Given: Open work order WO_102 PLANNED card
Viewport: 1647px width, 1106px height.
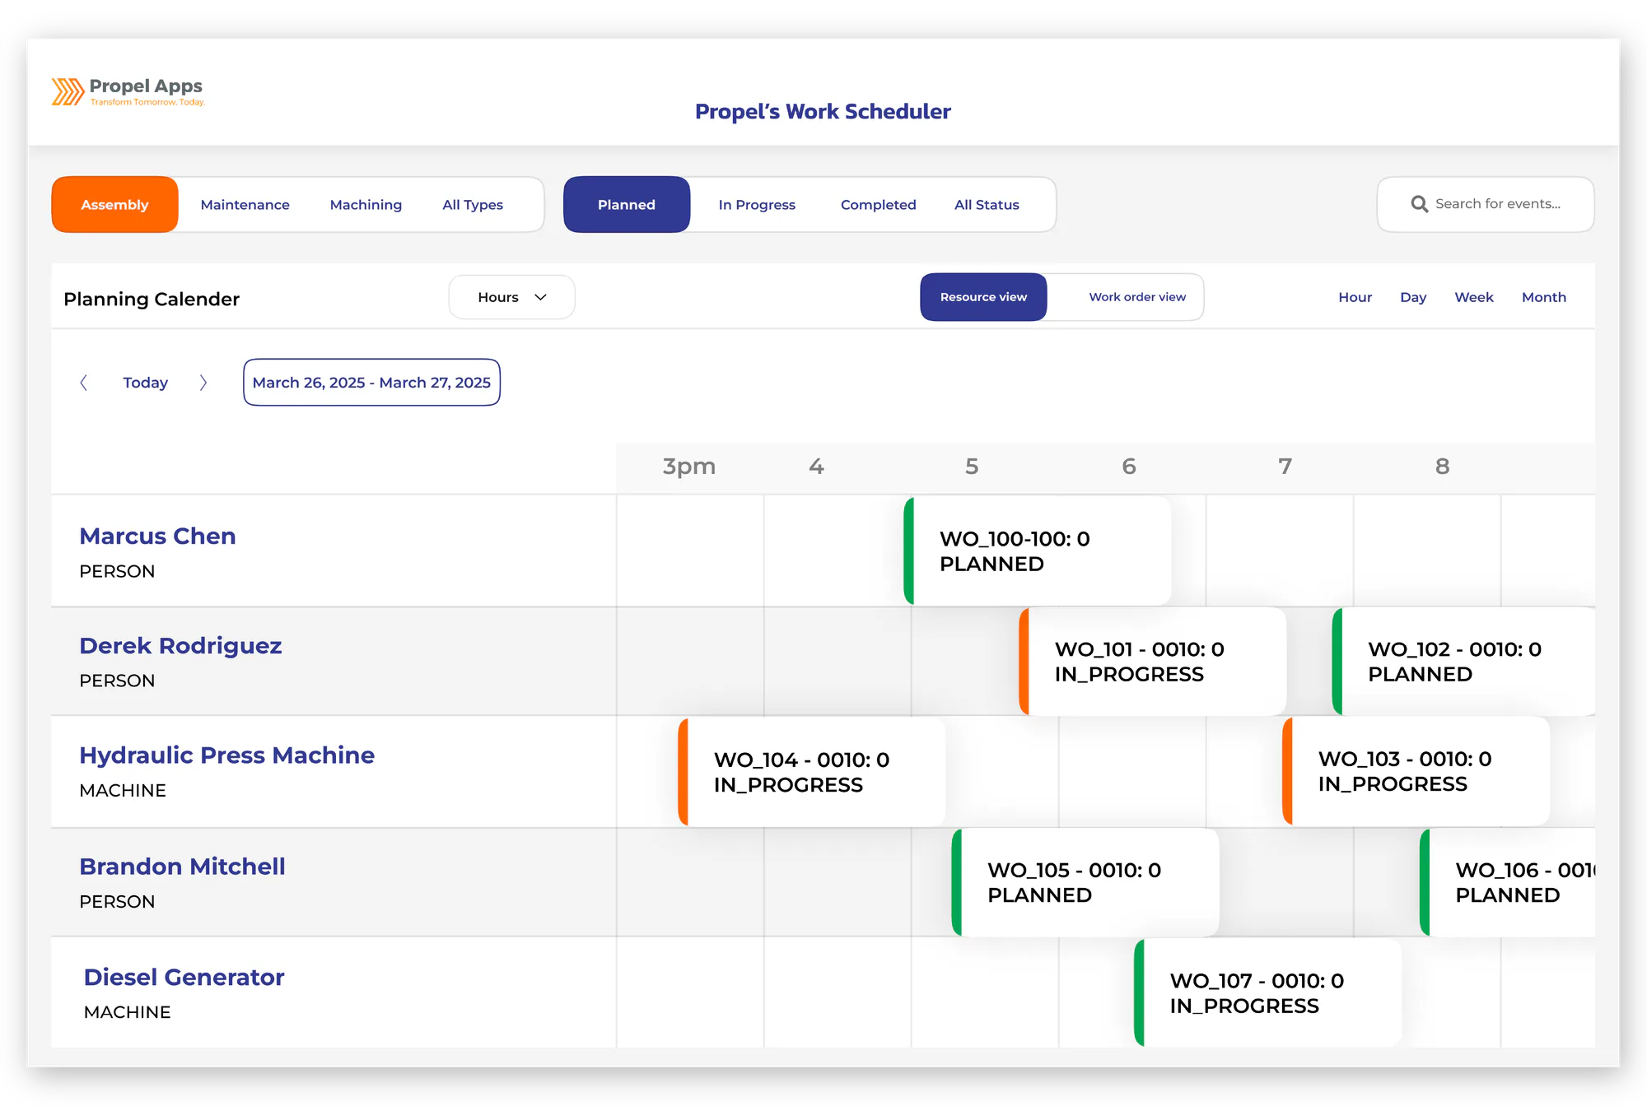Looking at the screenshot, I should click(1464, 661).
